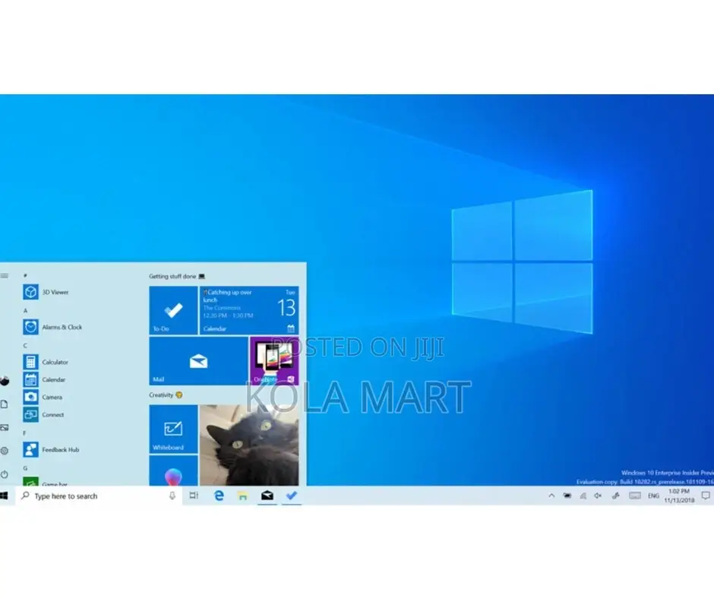This screenshot has height=599, width=714.
Task: Open Mail from the taskbar
Action: (267, 496)
